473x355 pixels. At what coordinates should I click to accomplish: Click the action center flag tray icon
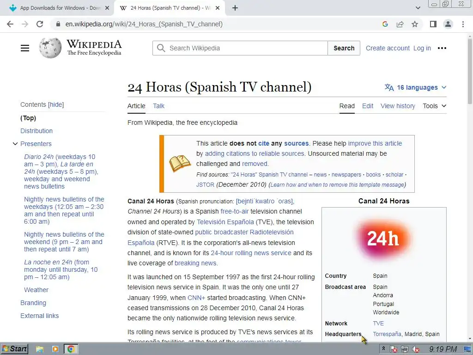pyautogui.click(x=394, y=349)
